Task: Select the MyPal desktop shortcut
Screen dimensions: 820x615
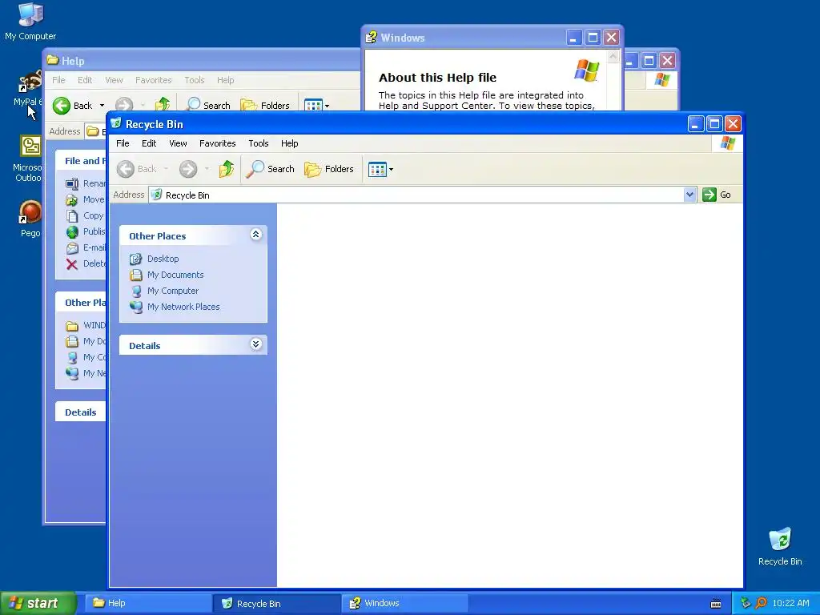Action: point(29,89)
